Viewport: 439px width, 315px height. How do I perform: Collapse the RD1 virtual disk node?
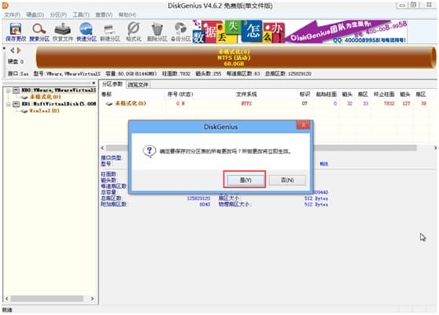click(8, 104)
